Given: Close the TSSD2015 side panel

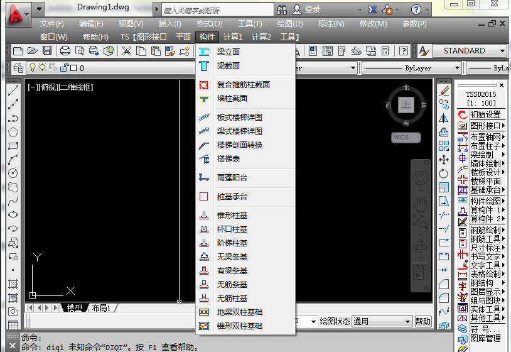Looking at the screenshot, I should coord(502,85).
